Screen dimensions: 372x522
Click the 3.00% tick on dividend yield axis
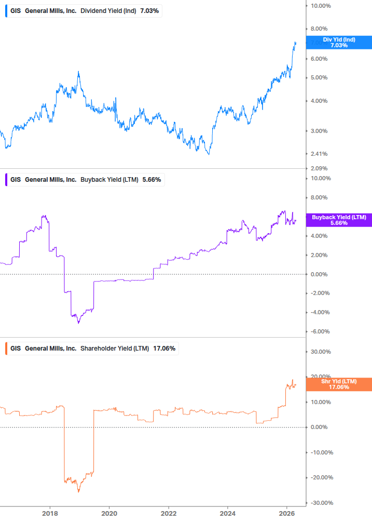[x=319, y=131]
